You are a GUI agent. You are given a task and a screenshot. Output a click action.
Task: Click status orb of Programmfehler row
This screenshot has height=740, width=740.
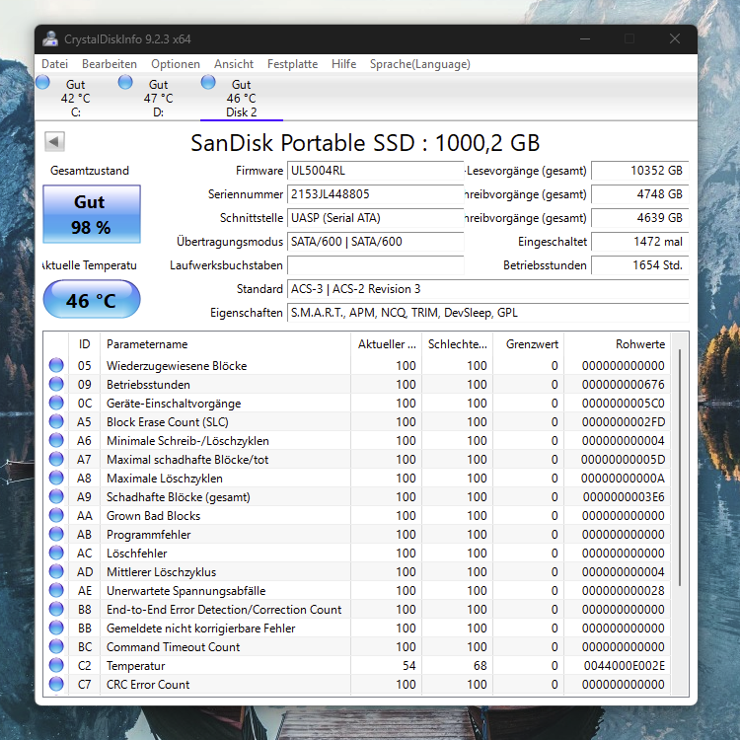coord(56,534)
